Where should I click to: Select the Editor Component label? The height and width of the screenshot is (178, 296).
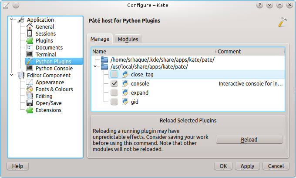click(x=49, y=76)
